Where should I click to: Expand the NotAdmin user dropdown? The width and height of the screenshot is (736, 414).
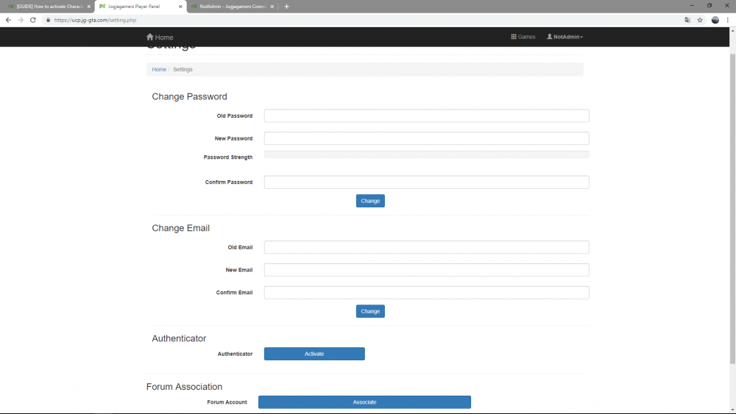point(565,37)
